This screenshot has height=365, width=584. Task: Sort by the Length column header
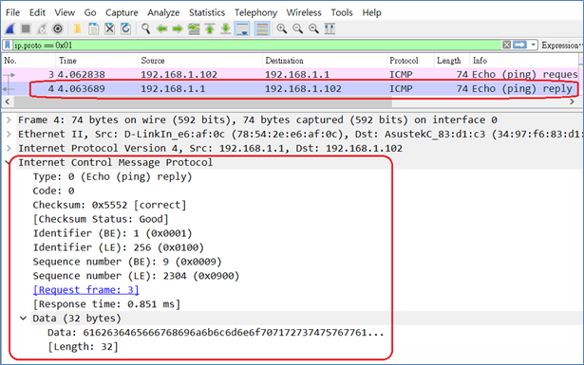452,61
